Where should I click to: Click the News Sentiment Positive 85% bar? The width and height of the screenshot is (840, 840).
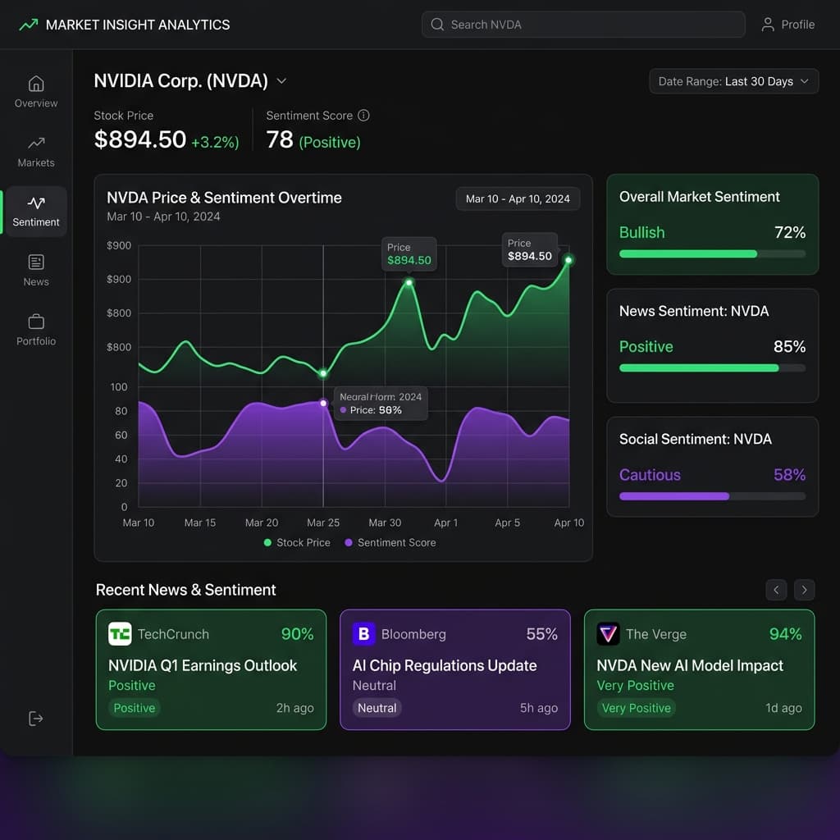[x=713, y=368]
